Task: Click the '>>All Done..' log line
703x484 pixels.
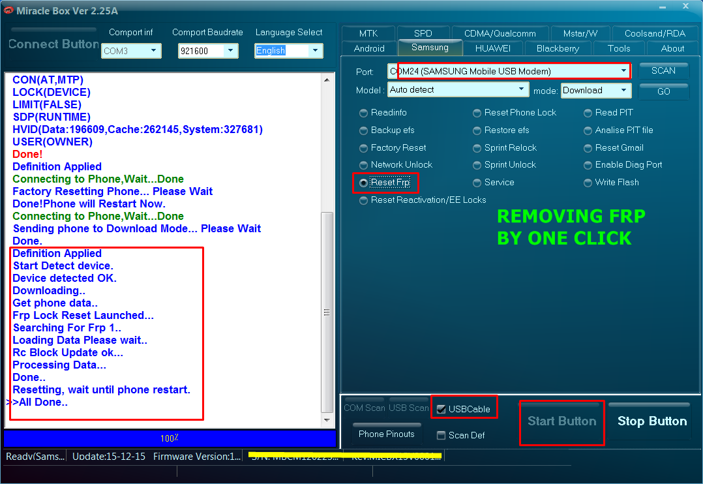Action: (37, 402)
